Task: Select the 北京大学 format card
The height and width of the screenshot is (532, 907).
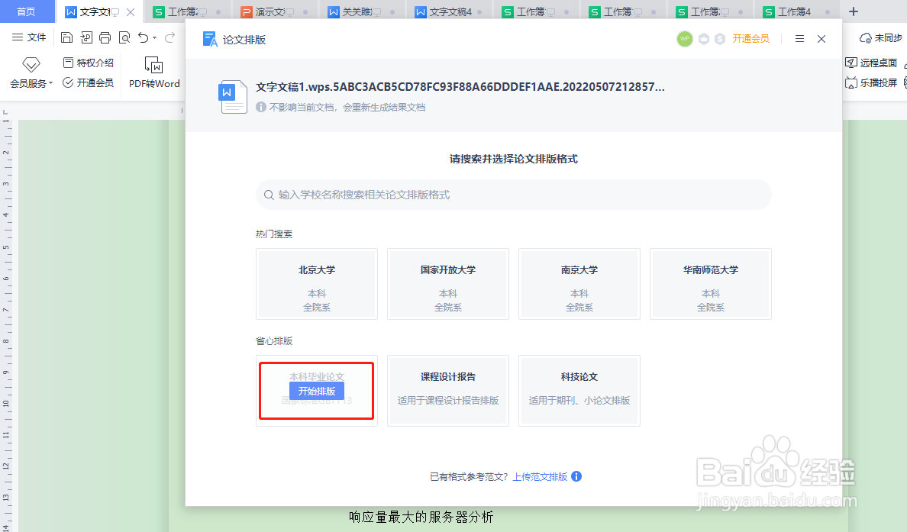Action: [x=317, y=284]
